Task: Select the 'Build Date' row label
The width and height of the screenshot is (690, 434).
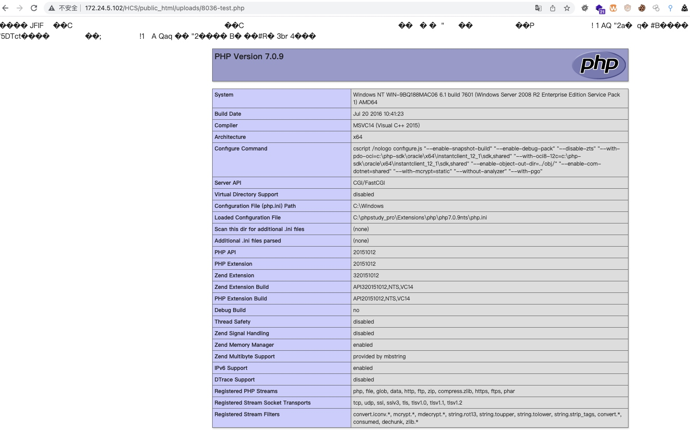Action: [228, 114]
